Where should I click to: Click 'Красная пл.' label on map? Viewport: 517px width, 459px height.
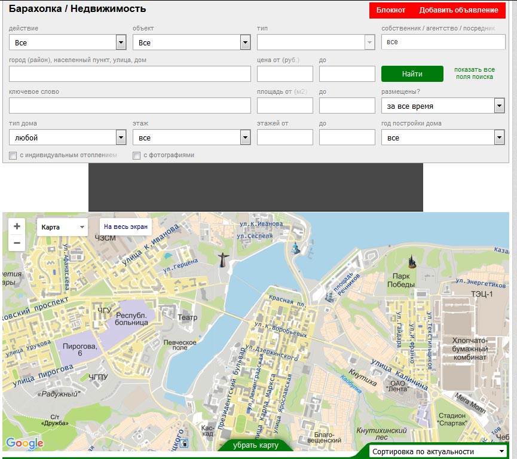pos(287,301)
